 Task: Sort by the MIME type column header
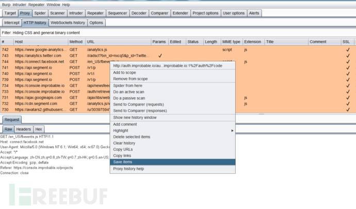(x=232, y=42)
